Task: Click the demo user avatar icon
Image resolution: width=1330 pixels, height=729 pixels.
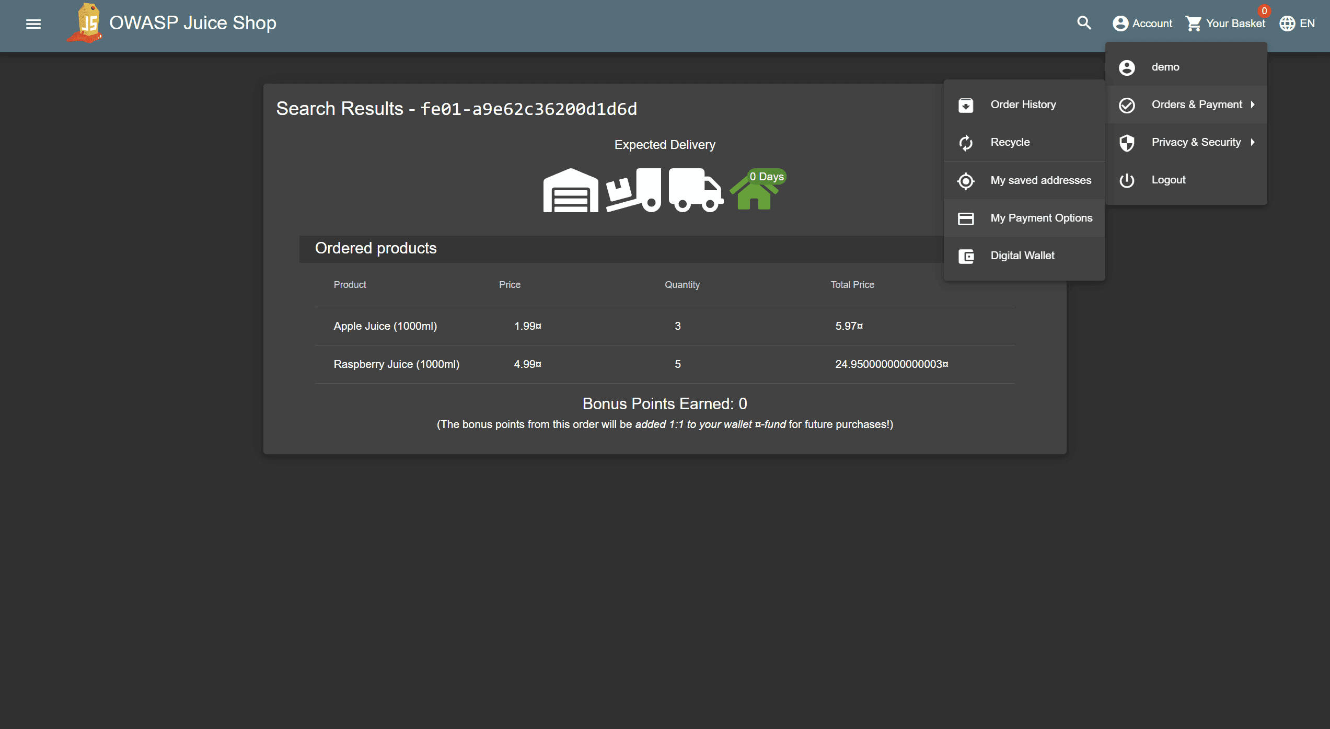Action: click(x=1127, y=67)
